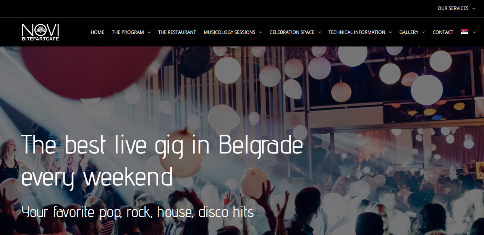The width and height of the screenshot is (484, 235).
Task: Expand the Gallery submenu arrow
Action: [x=423, y=32]
